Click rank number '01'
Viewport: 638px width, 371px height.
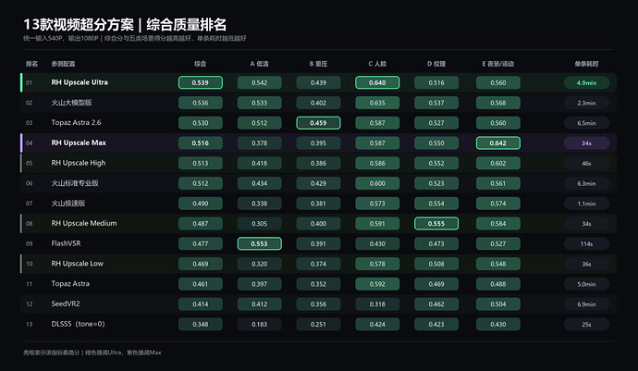(x=29, y=82)
